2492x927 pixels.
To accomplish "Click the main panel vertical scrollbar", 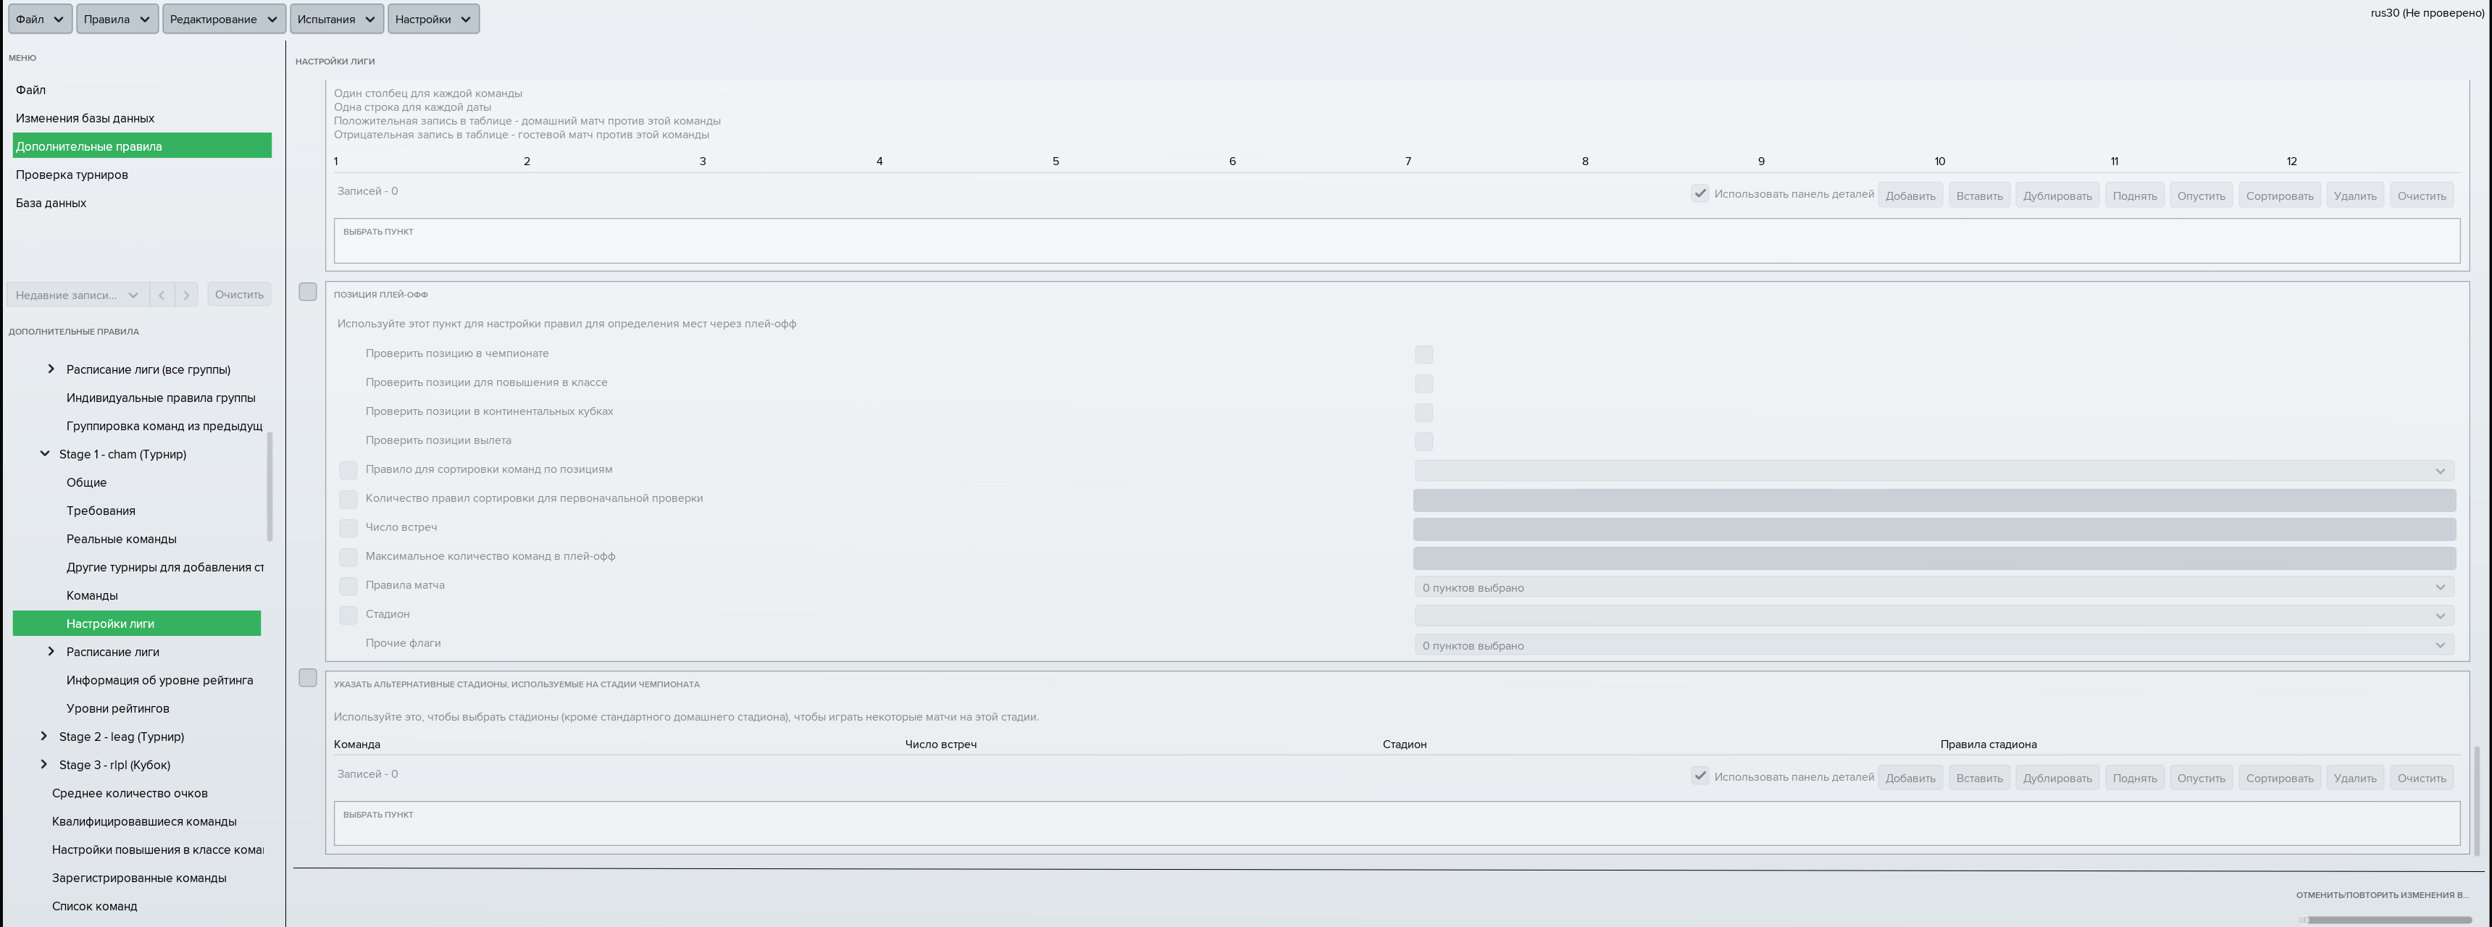I will tap(2477, 800).
